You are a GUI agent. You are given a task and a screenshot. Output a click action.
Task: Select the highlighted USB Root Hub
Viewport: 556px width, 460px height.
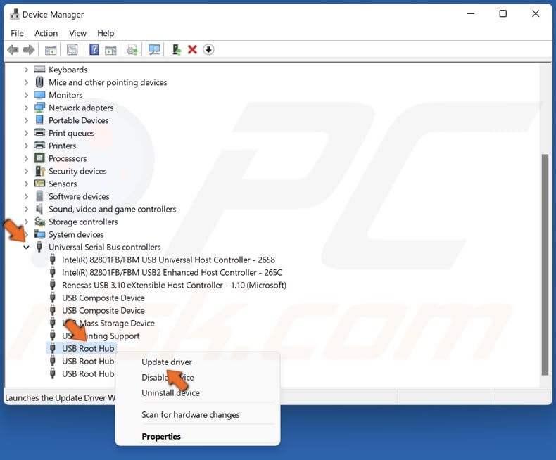tap(88, 348)
